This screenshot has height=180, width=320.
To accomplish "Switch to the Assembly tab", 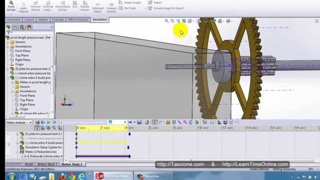I will 13,19.
